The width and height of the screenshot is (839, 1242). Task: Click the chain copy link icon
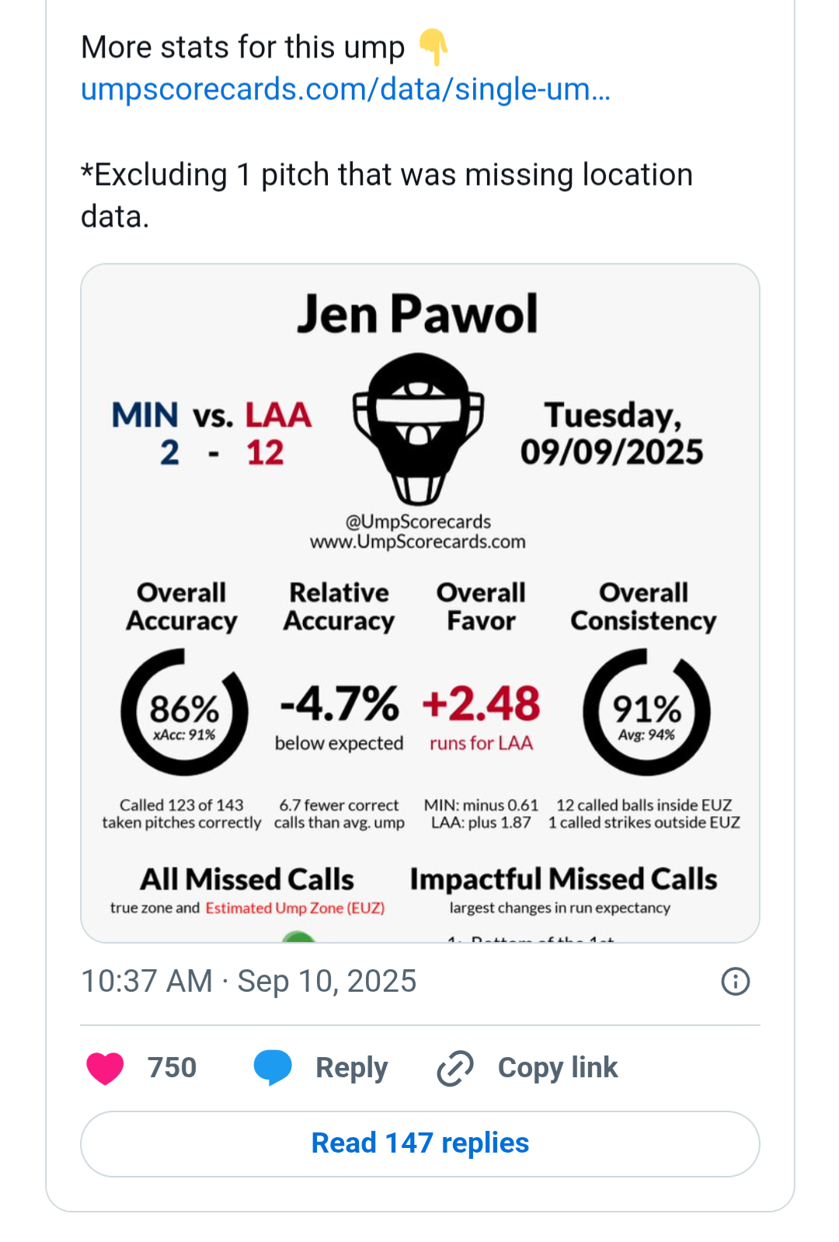(455, 1068)
